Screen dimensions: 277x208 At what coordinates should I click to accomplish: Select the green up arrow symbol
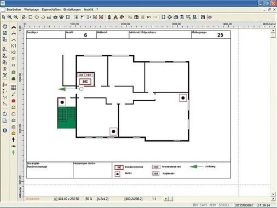pyautogui.click(x=13, y=152)
